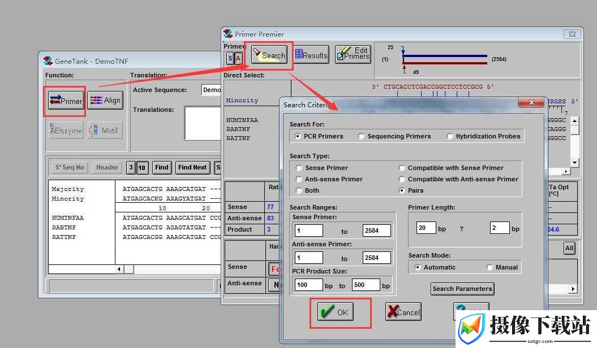
Task: Select Minority row in GeneTank sequence list
Action: tap(68, 198)
